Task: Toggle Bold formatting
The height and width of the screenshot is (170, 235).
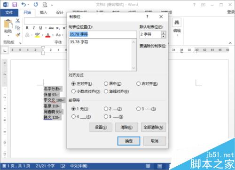Action: 27,28
